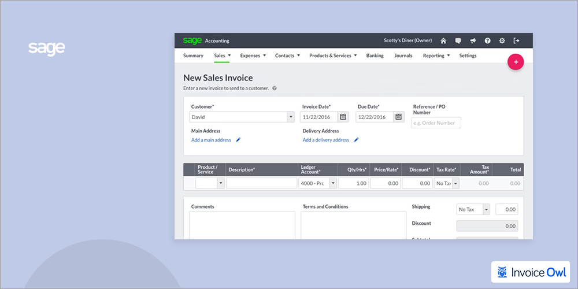Click the line item Discount field
Viewport: 578px width, 289px height.
coord(417,183)
